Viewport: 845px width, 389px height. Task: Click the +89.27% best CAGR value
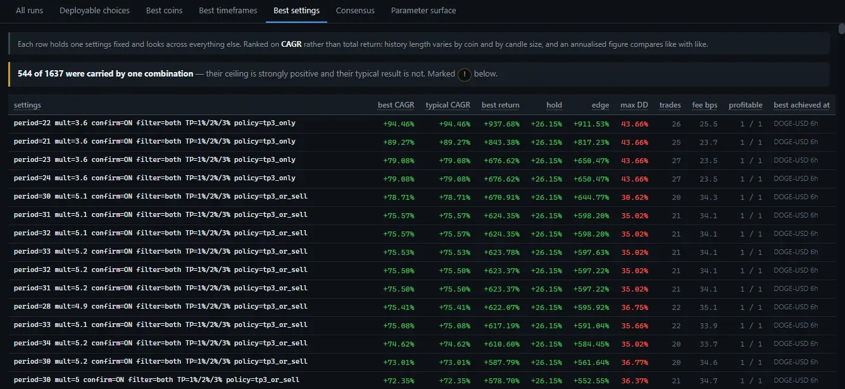click(x=399, y=142)
